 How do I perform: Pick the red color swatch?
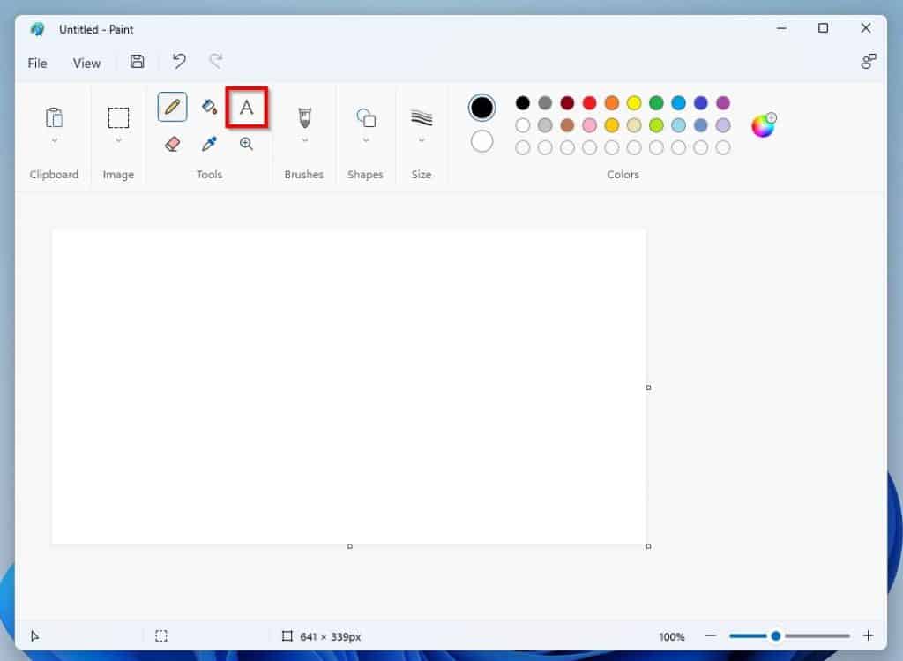point(589,102)
